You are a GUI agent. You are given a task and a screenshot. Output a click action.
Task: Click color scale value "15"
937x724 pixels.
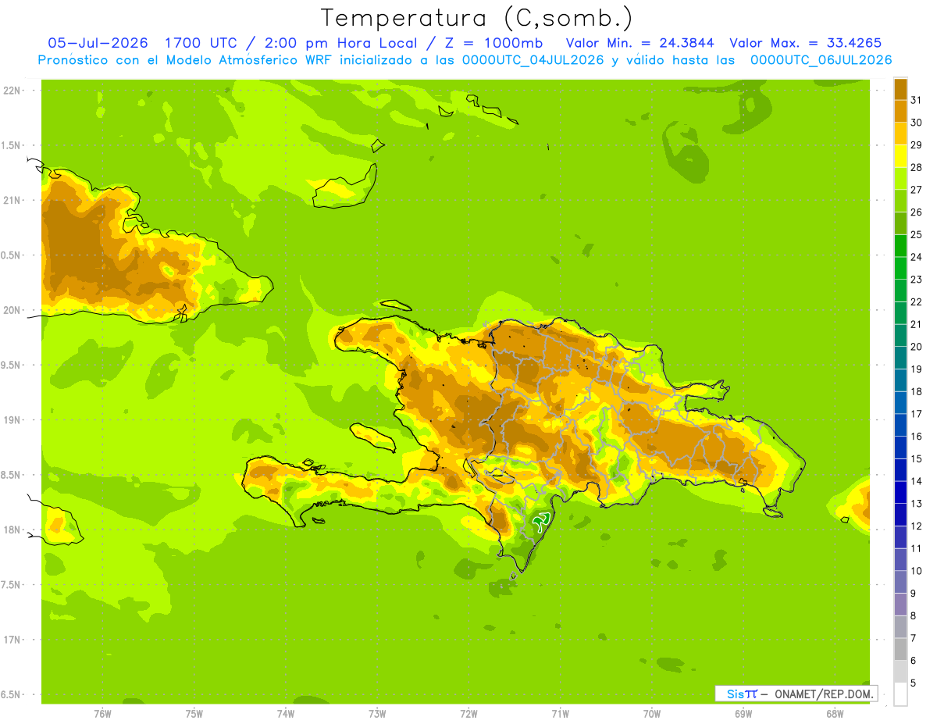tap(916, 459)
